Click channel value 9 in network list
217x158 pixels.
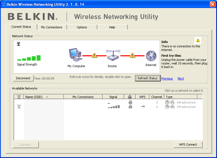(157, 102)
